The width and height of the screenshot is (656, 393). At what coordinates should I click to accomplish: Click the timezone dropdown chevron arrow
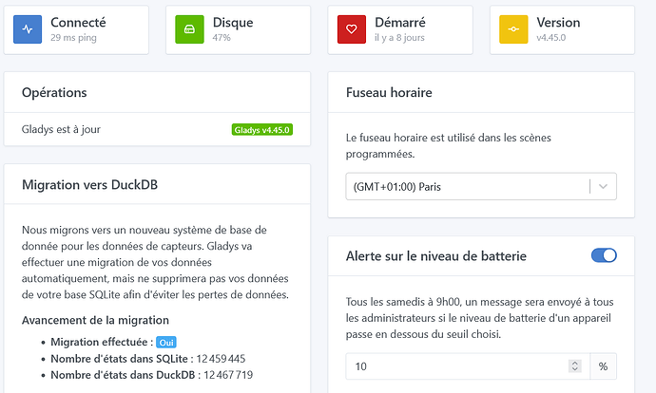(x=603, y=186)
